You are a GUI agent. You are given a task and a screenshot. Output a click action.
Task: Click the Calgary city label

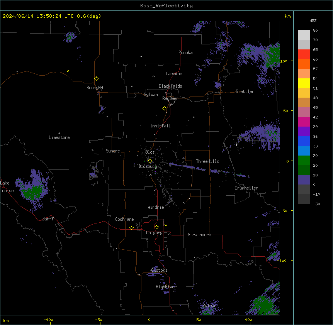click(x=154, y=233)
